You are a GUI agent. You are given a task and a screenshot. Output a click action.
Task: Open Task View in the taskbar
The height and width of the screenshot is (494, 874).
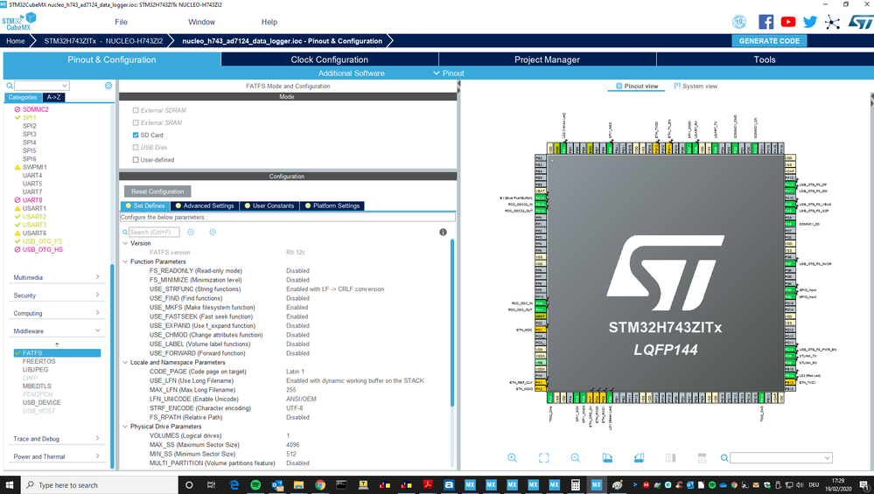211,484
